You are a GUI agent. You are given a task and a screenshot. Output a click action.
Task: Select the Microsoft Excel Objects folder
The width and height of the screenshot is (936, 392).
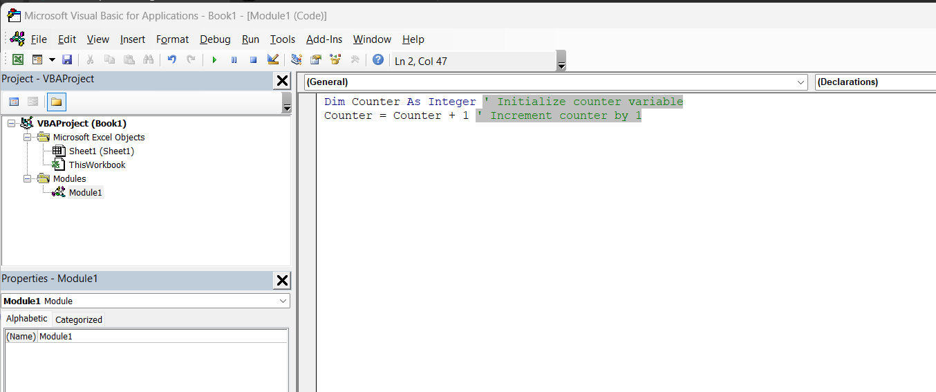(x=99, y=137)
